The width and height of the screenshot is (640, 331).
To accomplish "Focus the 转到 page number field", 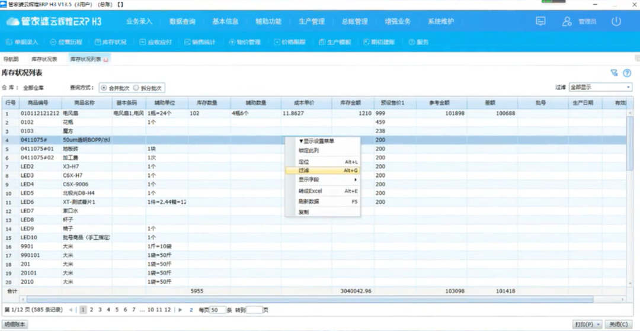I will 254,310.
